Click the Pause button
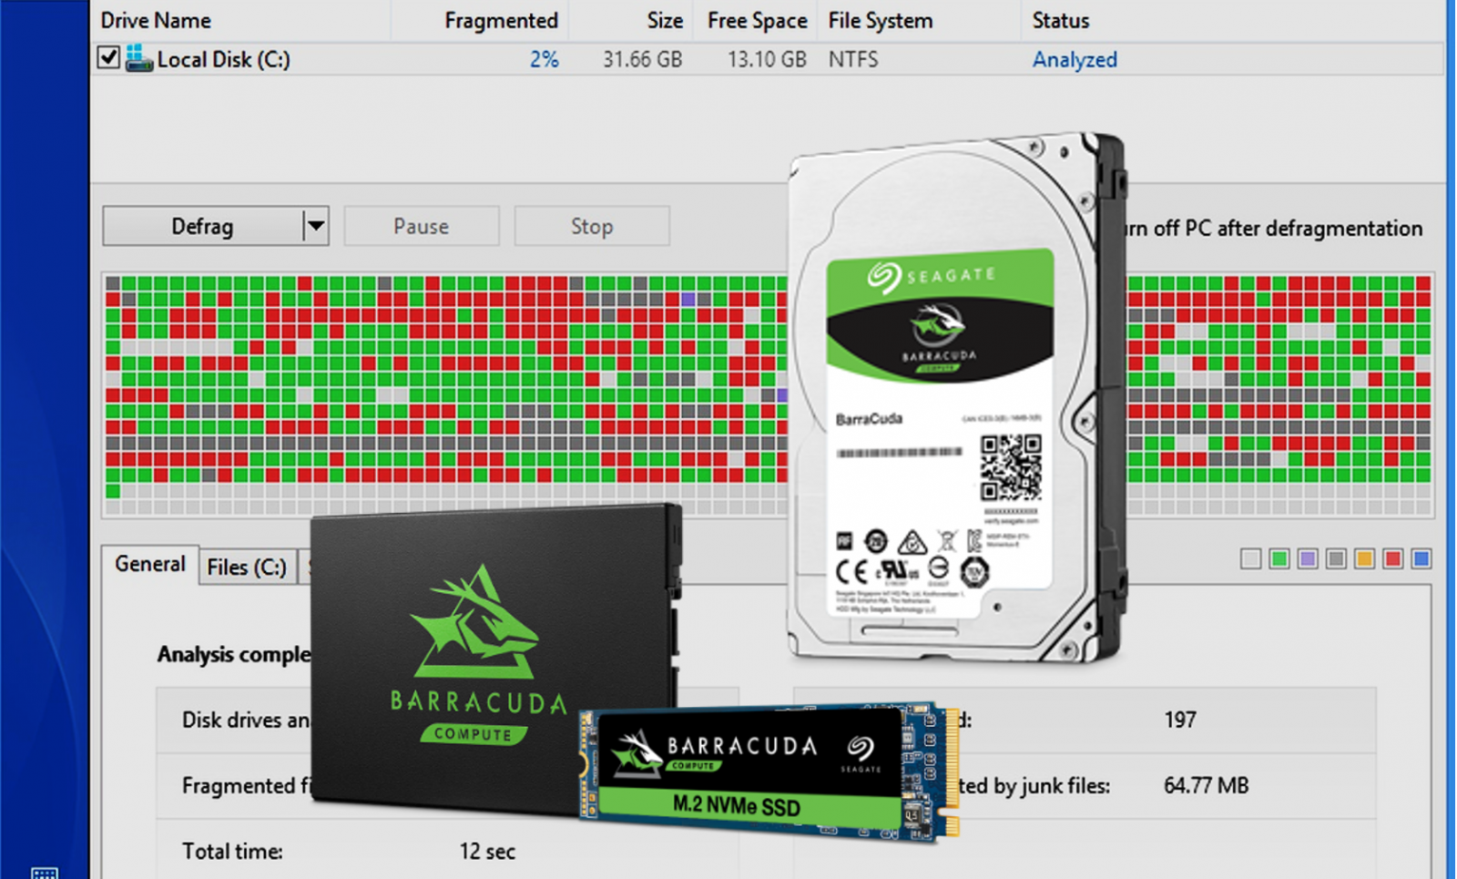1457x879 pixels. (422, 226)
